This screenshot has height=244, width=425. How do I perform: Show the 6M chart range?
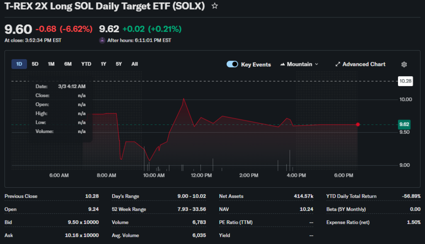[x=68, y=64]
